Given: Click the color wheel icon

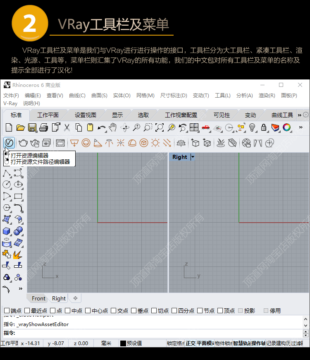Looking at the screenshot, I should coord(287,127).
